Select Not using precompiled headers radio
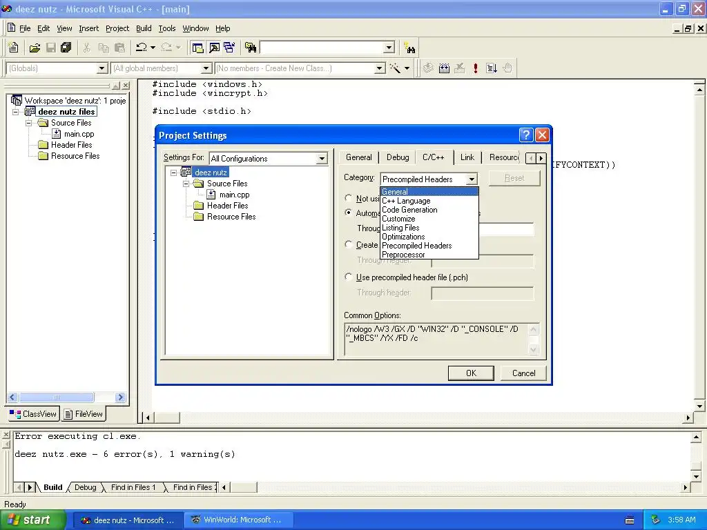Viewport: 707px width, 530px height. 348,198
